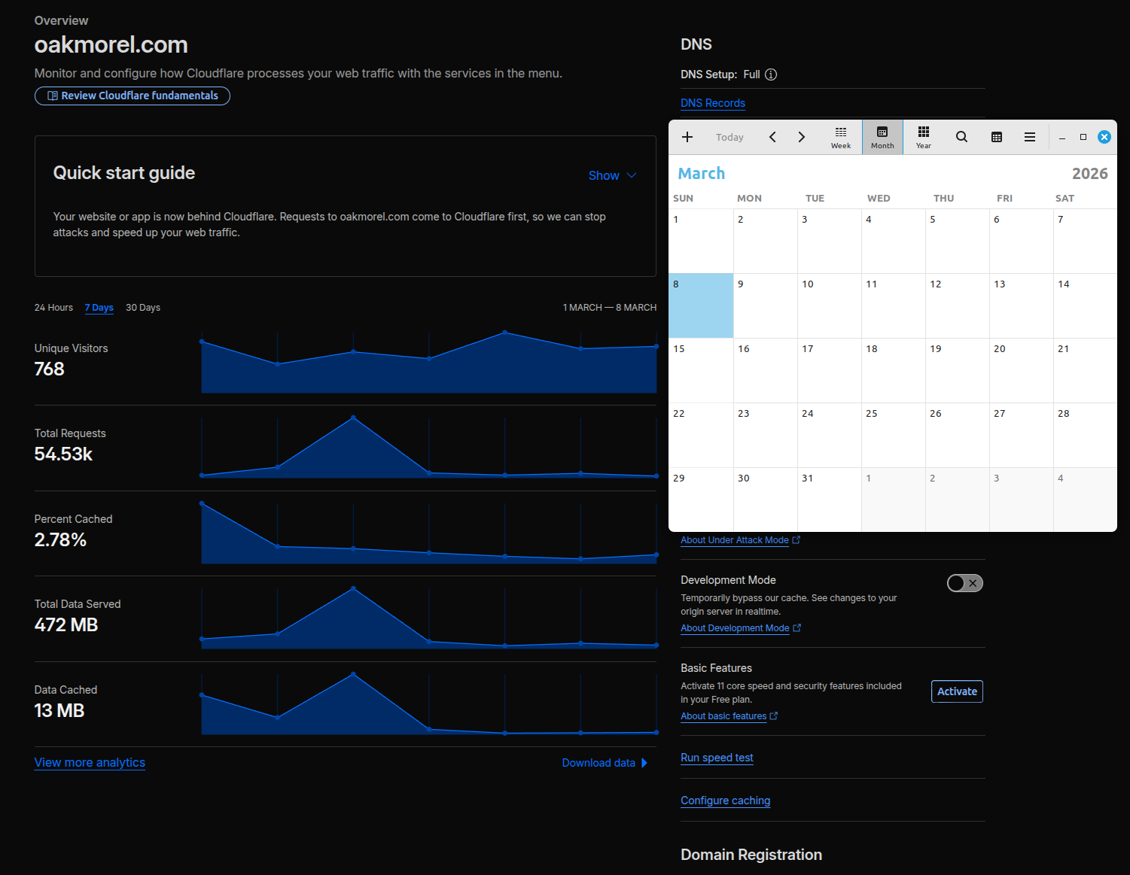Click the Today button in calendar
Viewport: 1130px width, 875px height.
point(729,137)
